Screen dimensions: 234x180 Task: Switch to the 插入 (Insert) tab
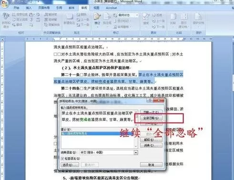29,8
